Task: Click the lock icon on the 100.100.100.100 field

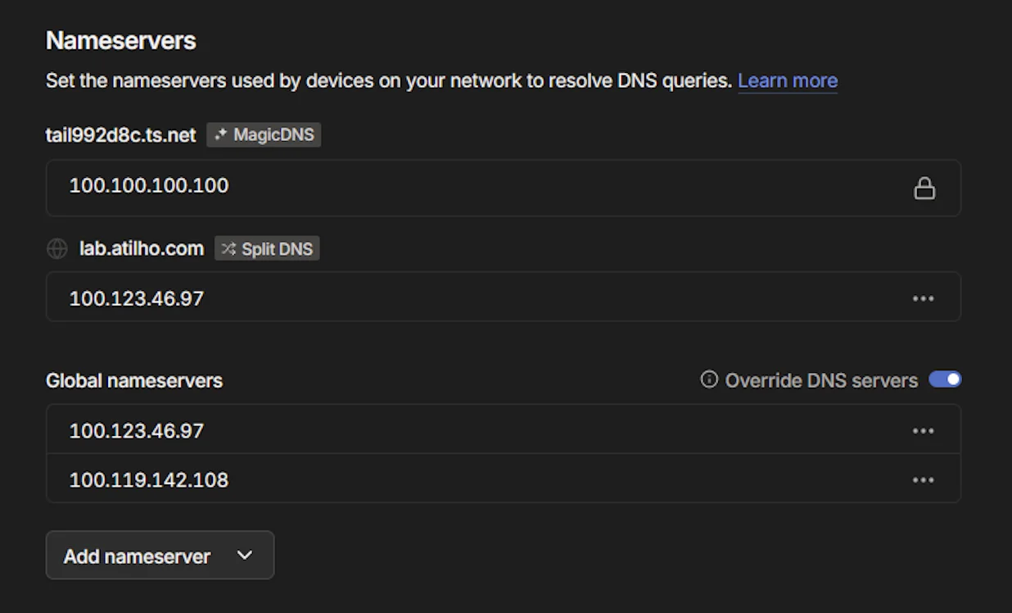Action: (x=924, y=188)
